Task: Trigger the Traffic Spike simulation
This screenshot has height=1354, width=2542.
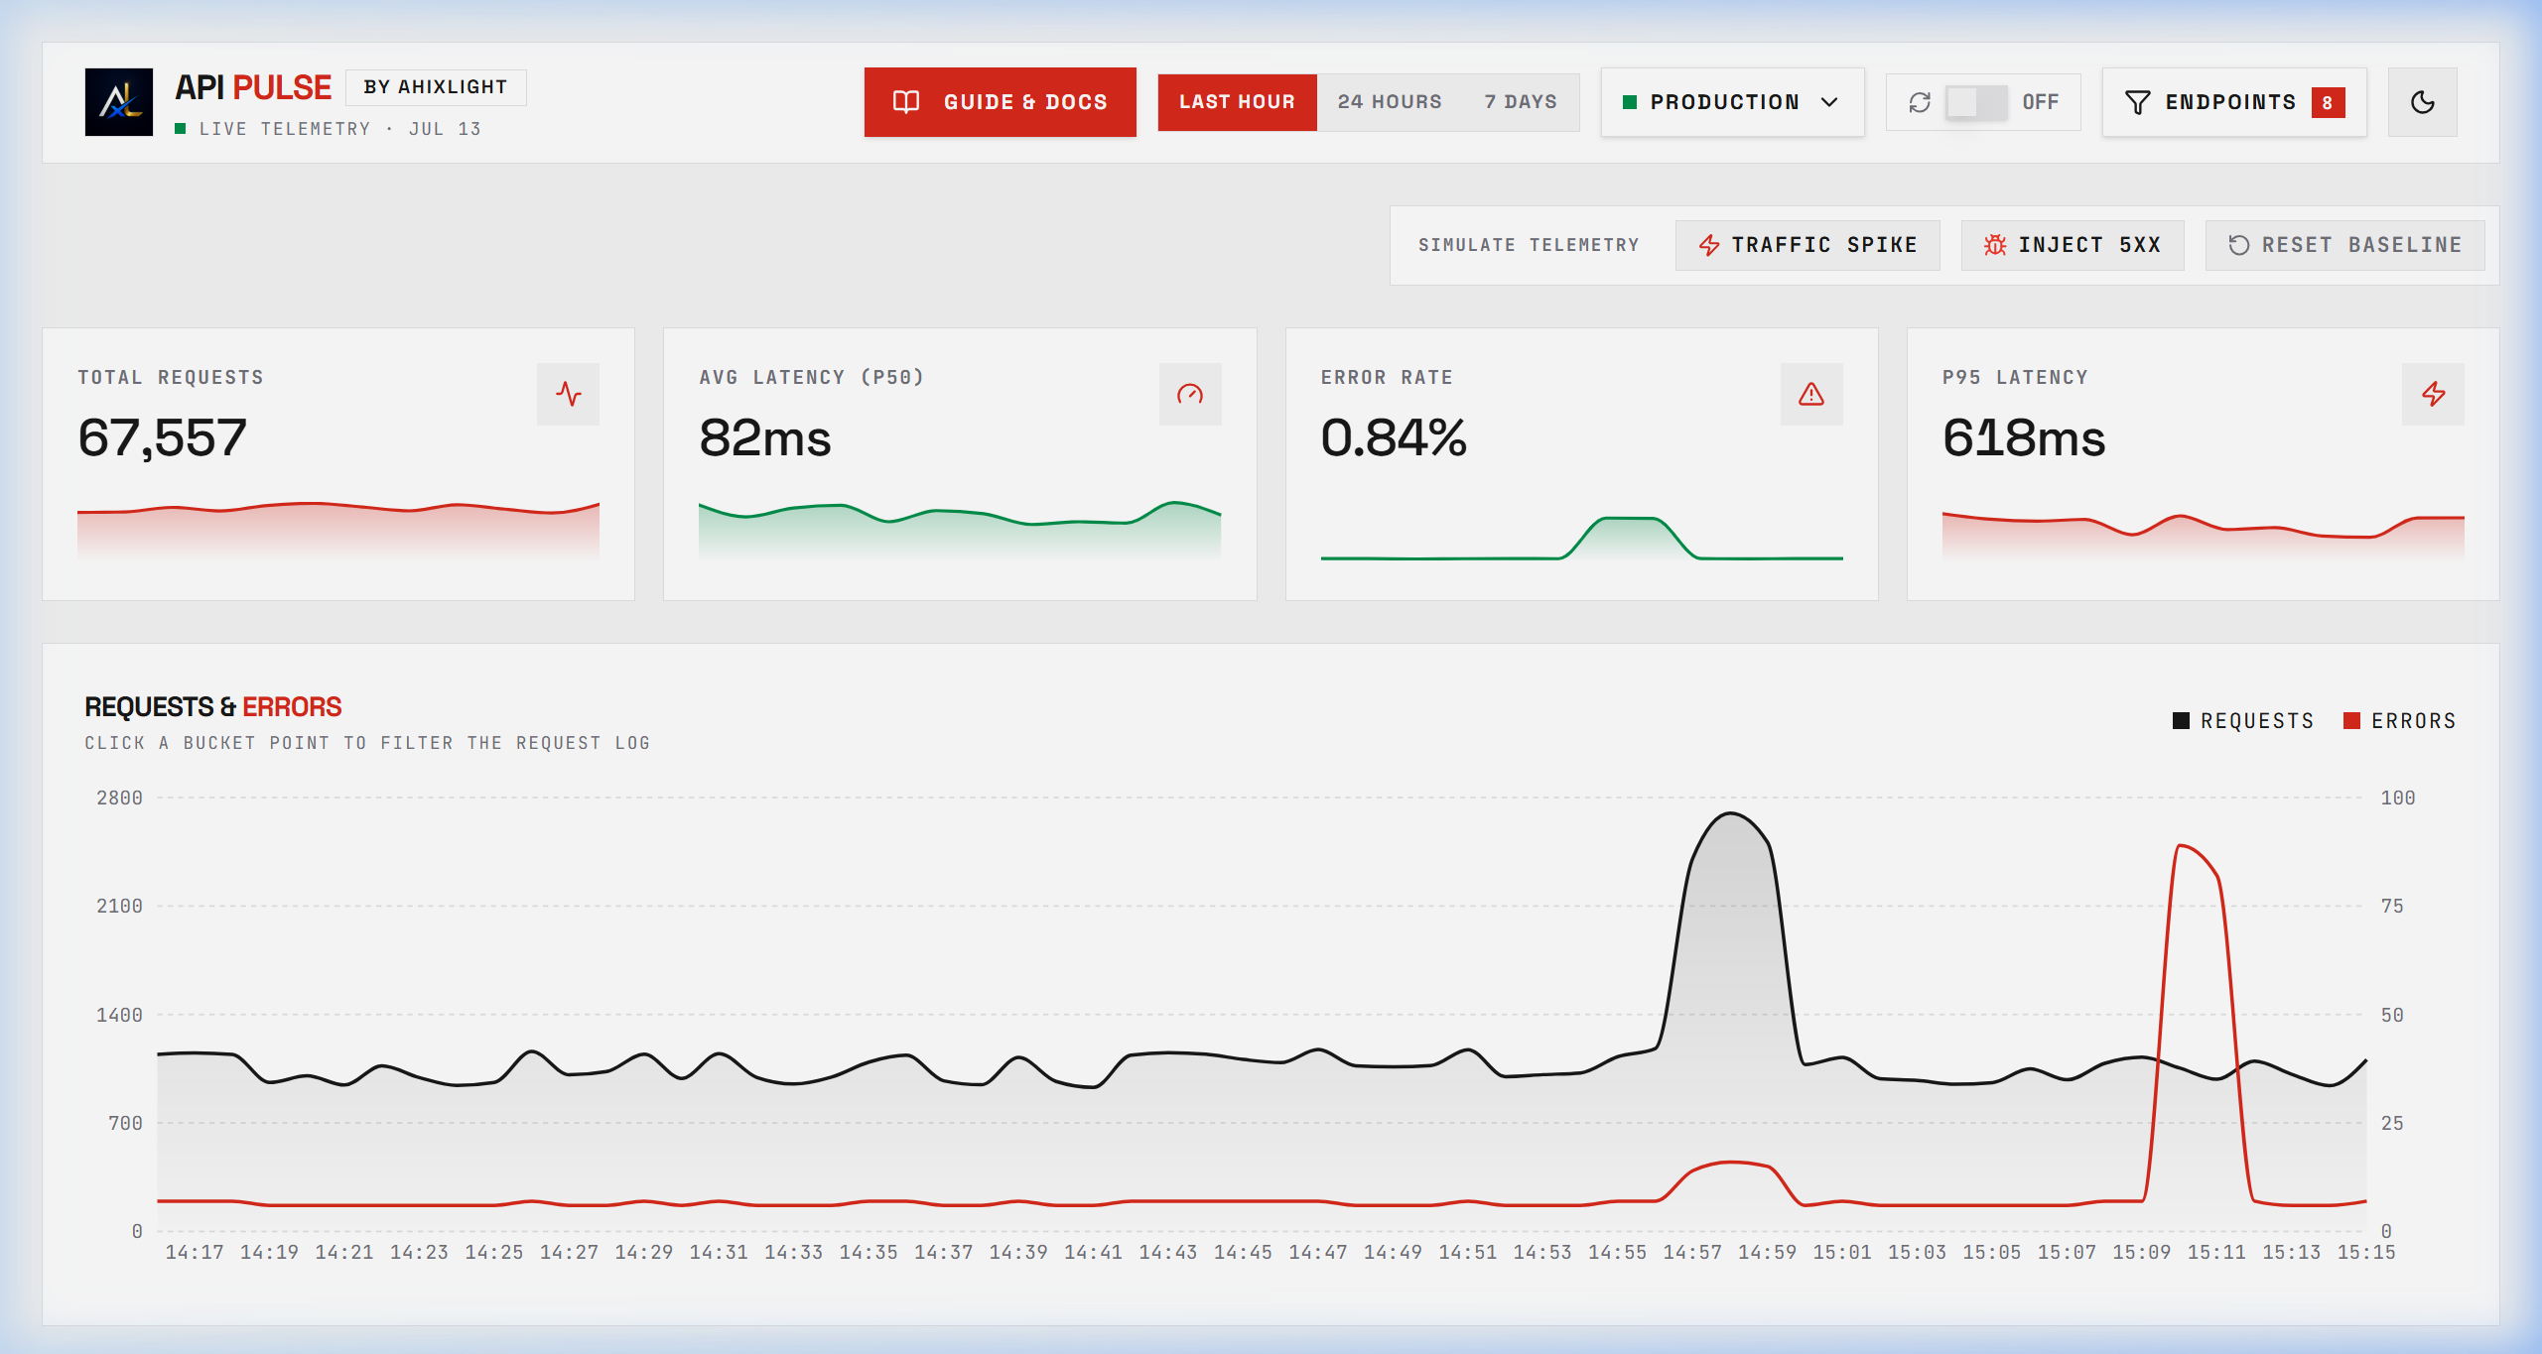Action: click(x=1807, y=245)
